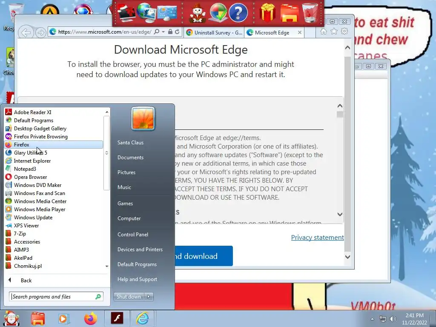Image resolution: width=436 pixels, height=327 pixels.
Task: Open Help and Support
Action: [x=137, y=279]
